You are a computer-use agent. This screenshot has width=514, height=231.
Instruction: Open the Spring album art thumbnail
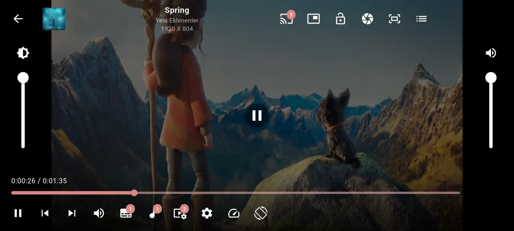(54, 19)
